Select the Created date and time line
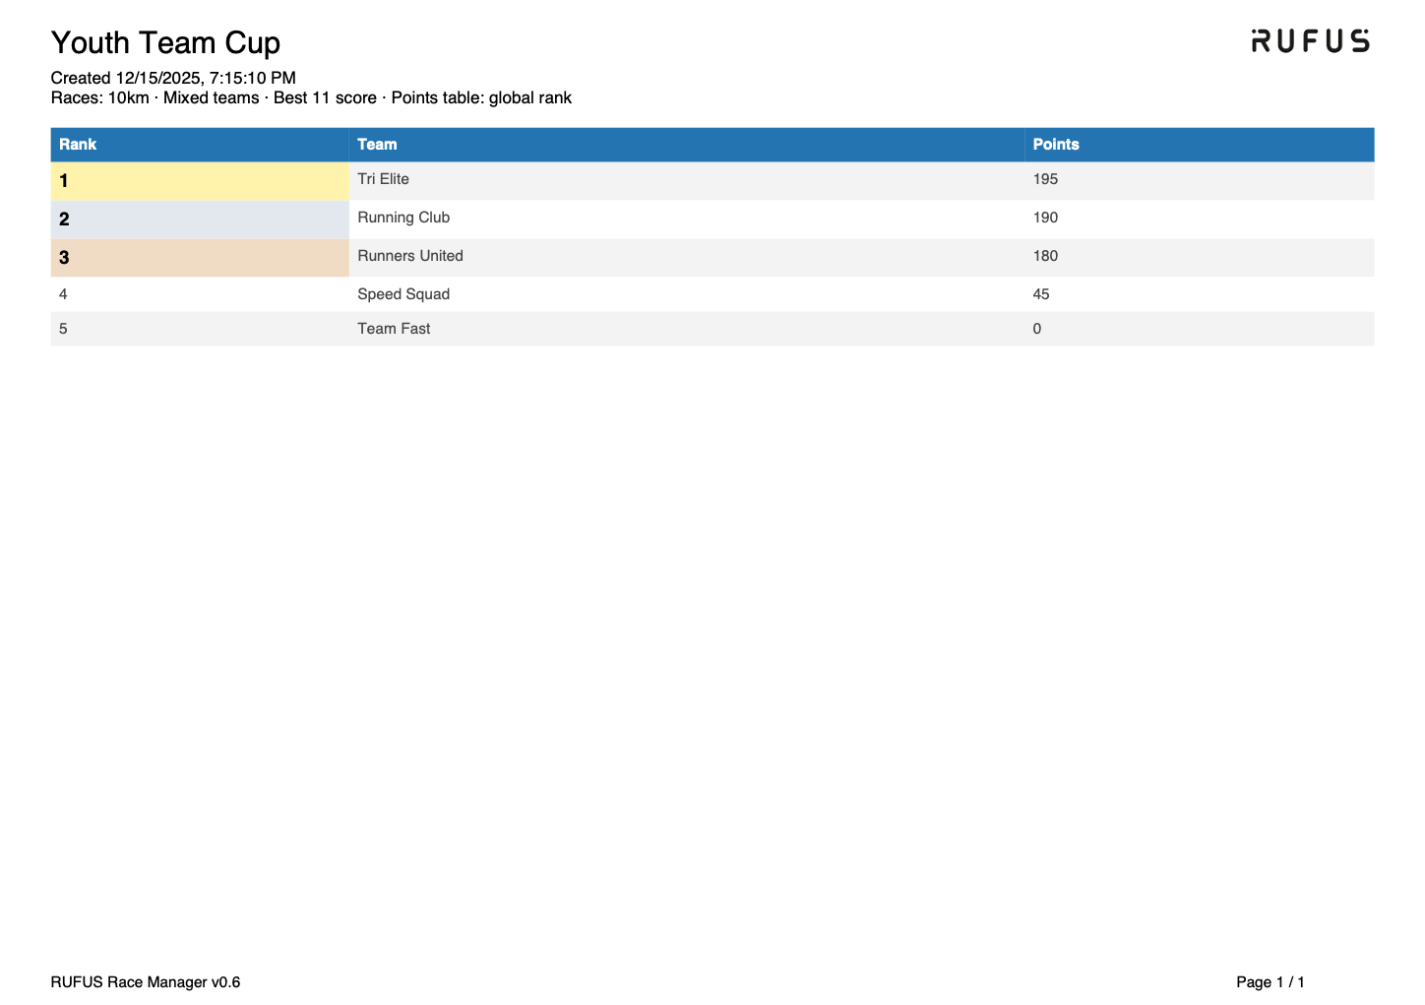 (x=173, y=78)
